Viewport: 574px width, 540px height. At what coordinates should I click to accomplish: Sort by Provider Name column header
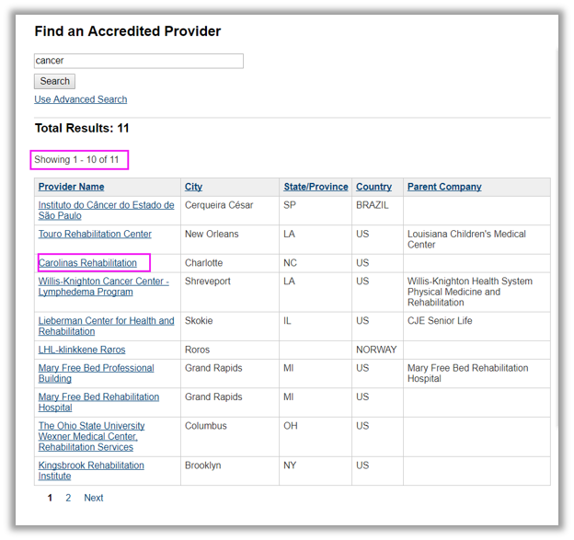71,187
